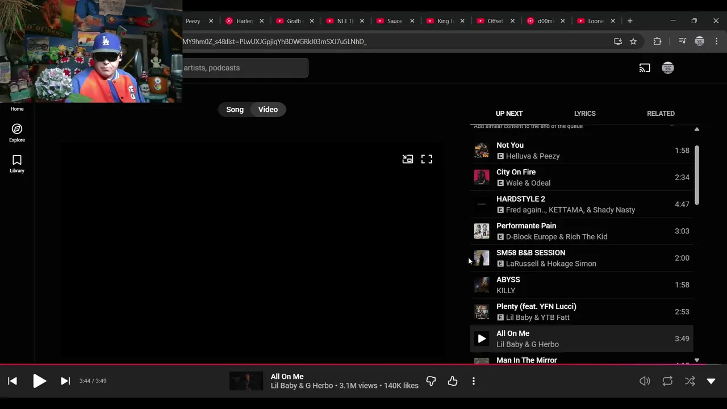Screen dimensions: 727x409
Task: Switch to the Offset browser tab
Action: tap(495, 21)
